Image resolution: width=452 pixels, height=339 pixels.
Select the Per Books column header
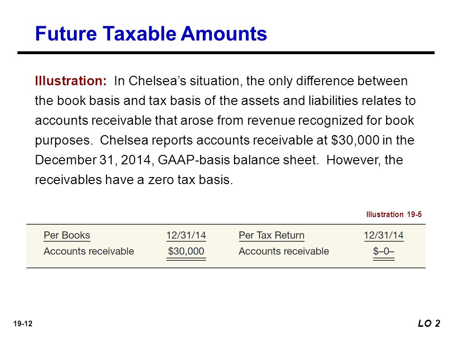click(x=67, y=235)
